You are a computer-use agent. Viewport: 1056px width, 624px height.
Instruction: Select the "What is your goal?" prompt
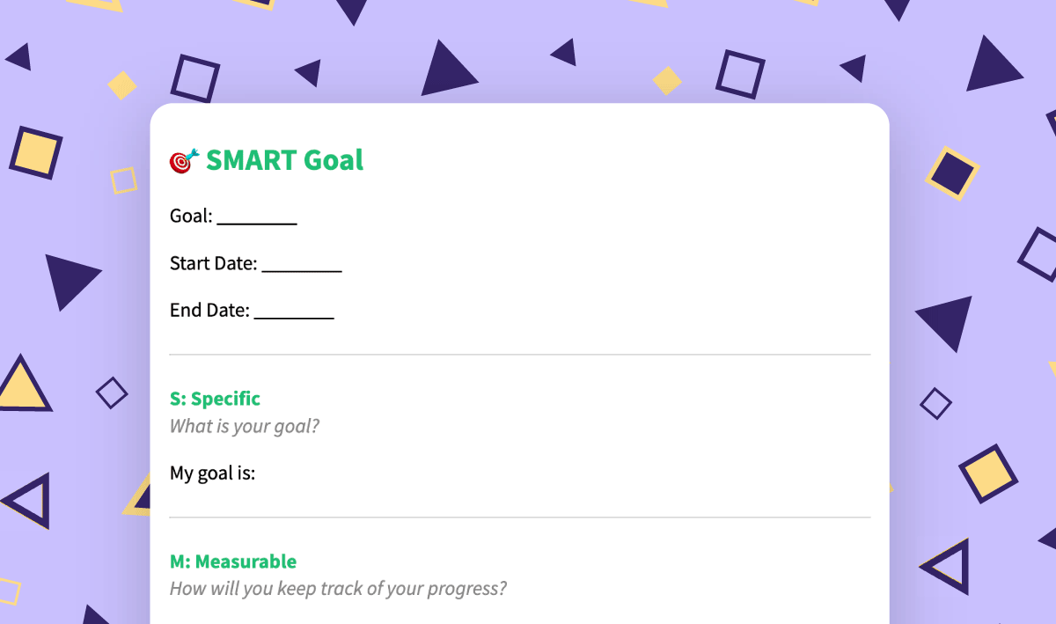pyautogui.click(x=244, y=427)
